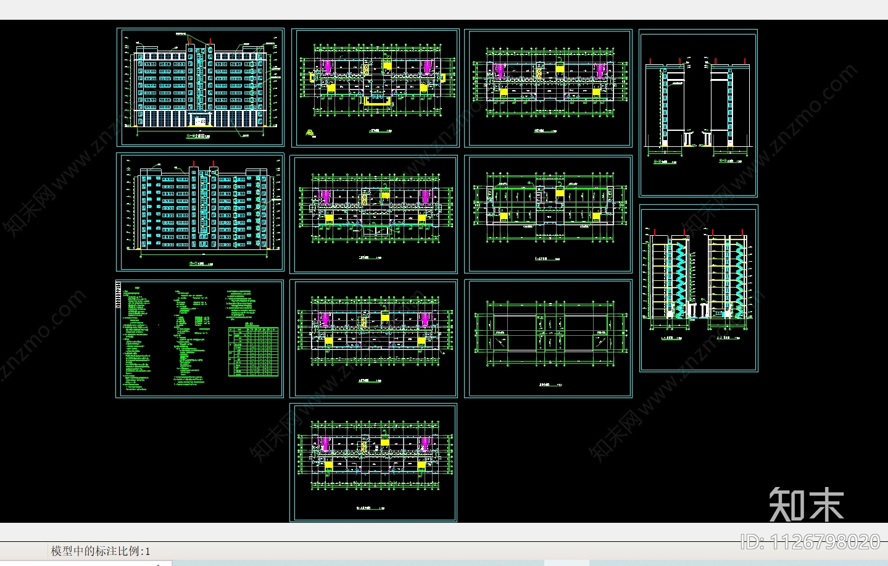Screen dimensions: 888x566
Task: Select the first floor plan sheet
Action: tap(375, 86)
